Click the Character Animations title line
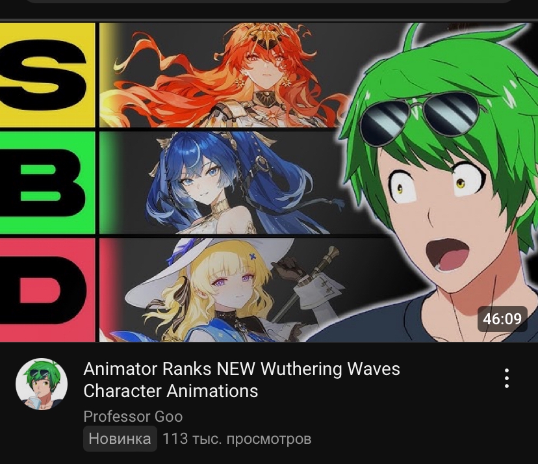 (170, 391)
